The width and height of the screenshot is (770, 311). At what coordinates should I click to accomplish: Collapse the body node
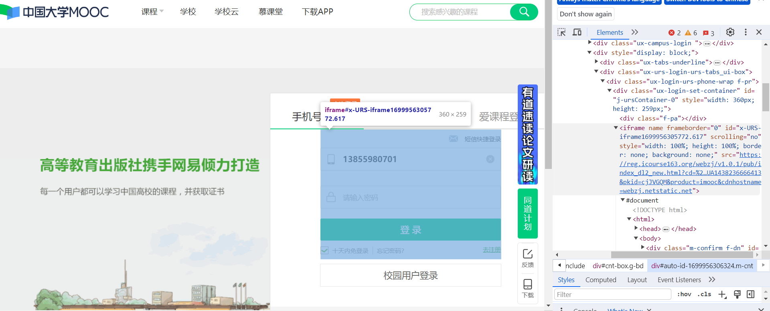click(x=636, y=238)
